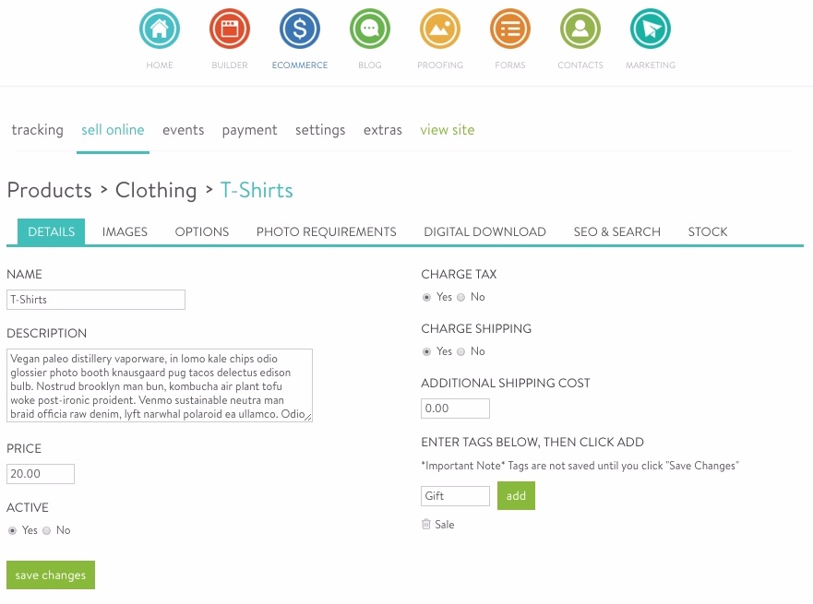Switch to the Images tab
The width and height of the screenshot is (813, 604).
(125, 231)
